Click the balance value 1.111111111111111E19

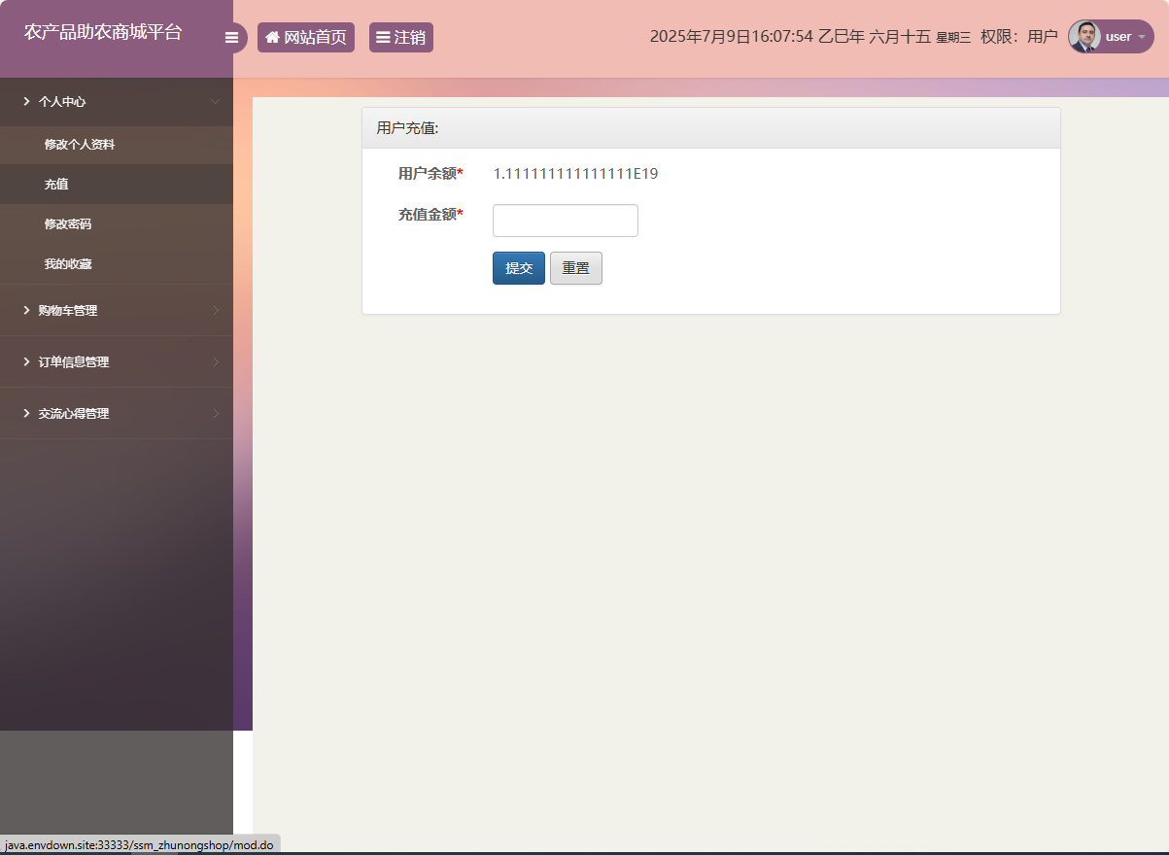tap(576, 174)
